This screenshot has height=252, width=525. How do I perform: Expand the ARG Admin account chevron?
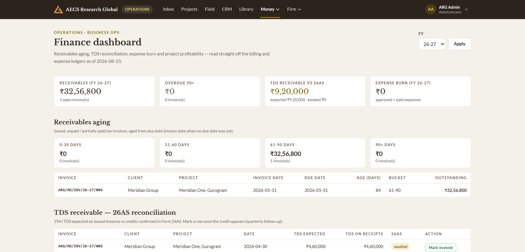(x=466, y=10)
